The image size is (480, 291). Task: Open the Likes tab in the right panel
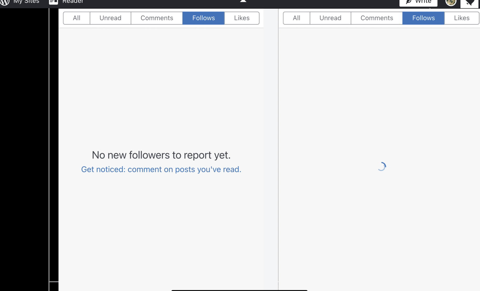click(462, 18)
